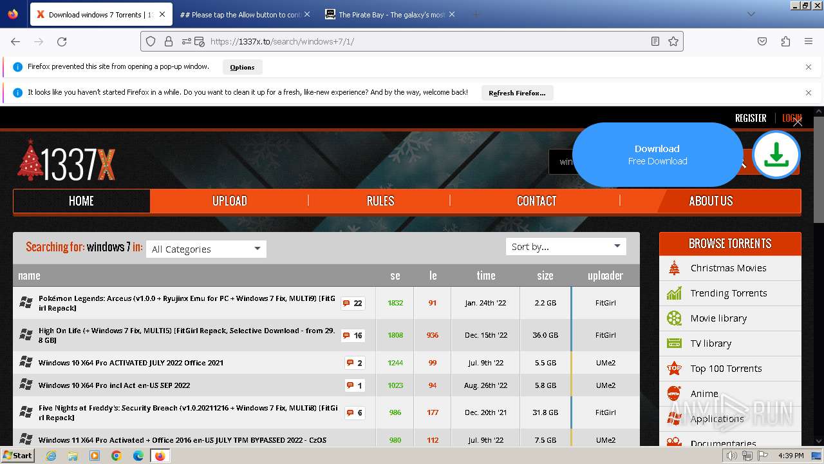Go back with the browser back arrow

15,41
